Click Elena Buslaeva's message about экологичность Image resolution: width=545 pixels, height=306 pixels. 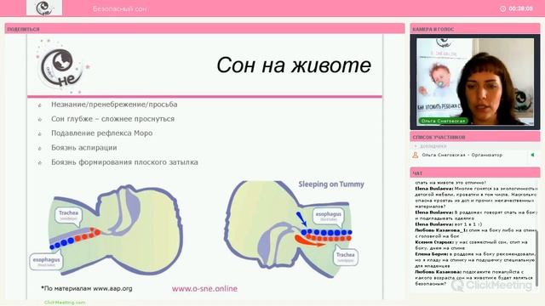click(475, 197)
